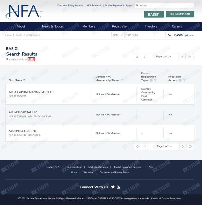Open ALUMNI CAPITAL LLC result

coord(23,112)
